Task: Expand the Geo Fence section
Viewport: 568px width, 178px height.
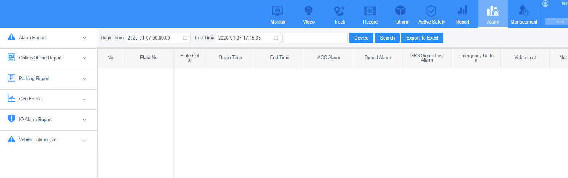Action: click(x=48, y=99)
